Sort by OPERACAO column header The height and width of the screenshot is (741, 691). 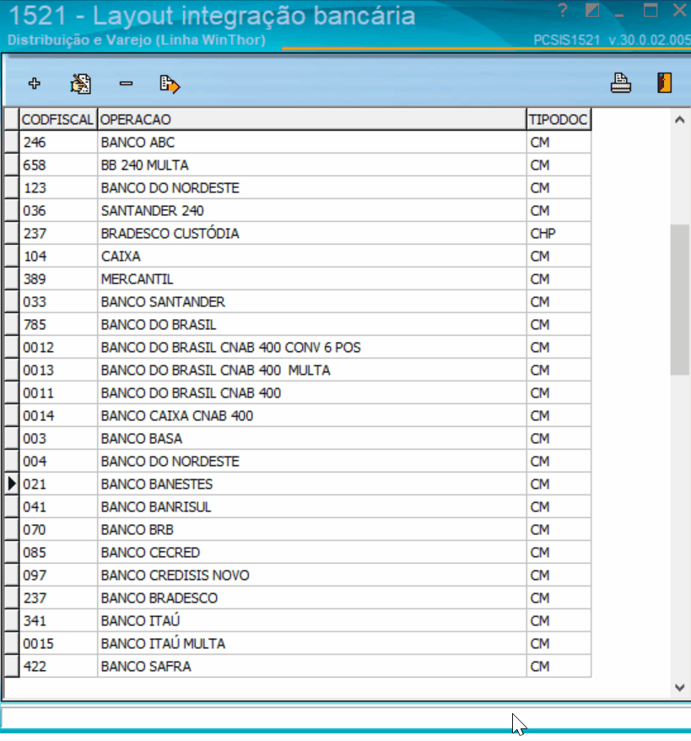311,120
